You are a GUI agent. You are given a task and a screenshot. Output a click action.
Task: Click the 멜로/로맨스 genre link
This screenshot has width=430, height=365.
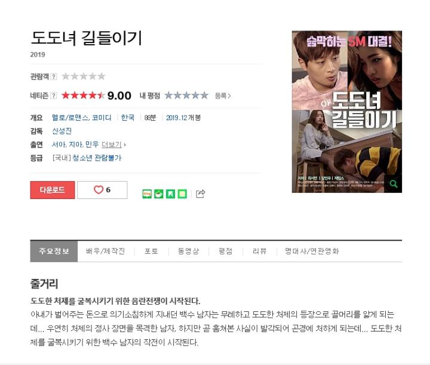tap(70, 118)
